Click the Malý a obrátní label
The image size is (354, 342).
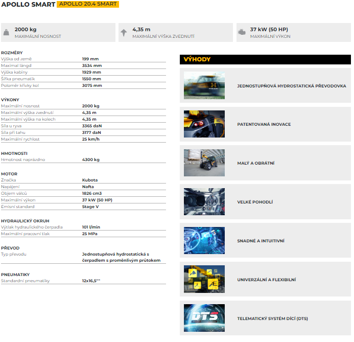256,163
